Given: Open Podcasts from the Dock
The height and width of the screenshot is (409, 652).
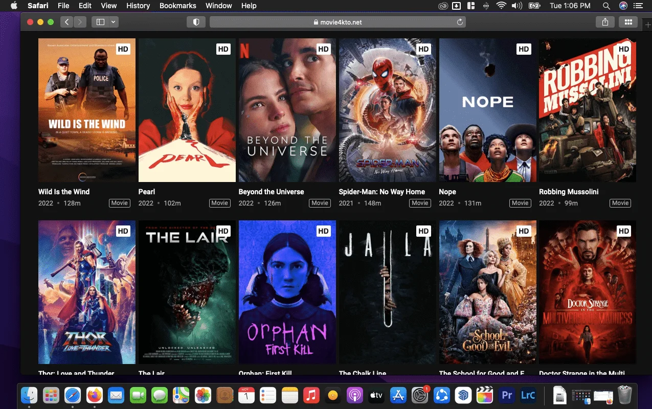Looking at the screenshot, I should (x=354, y=395).
